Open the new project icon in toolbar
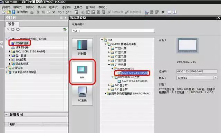The width and height of the screenshot is (221, 133). [4, 12]
